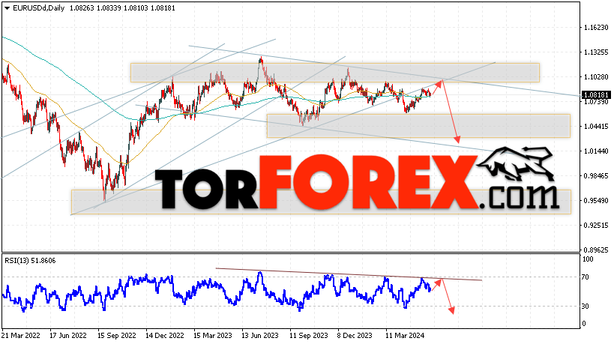
Task: Click the RSI 100 scale label
Action: (588, 259)
